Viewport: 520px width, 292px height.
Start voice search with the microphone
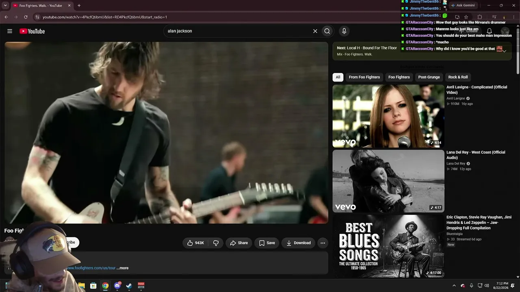coord(344,31)
